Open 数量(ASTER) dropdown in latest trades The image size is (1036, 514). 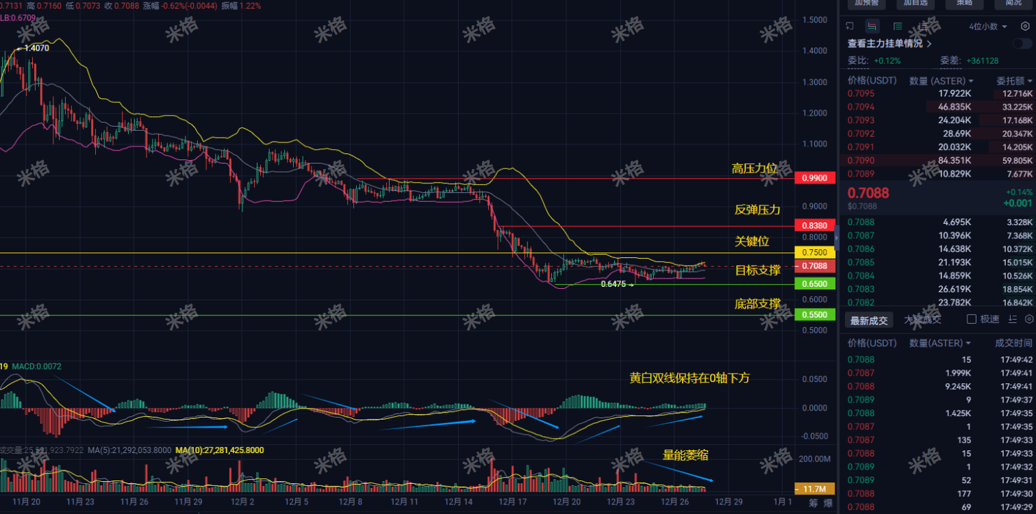click(940, 343)
